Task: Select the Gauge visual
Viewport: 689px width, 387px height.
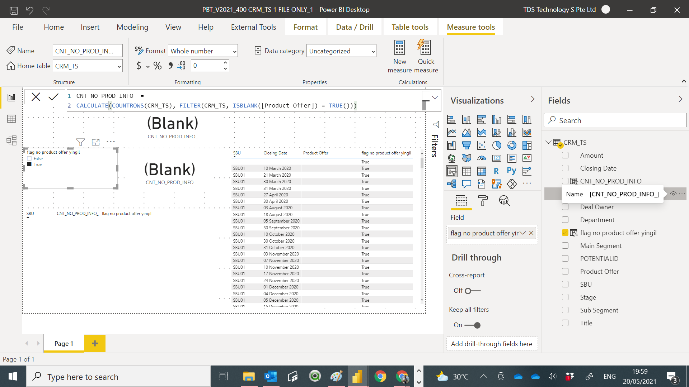Action: (x=482, y=158)
